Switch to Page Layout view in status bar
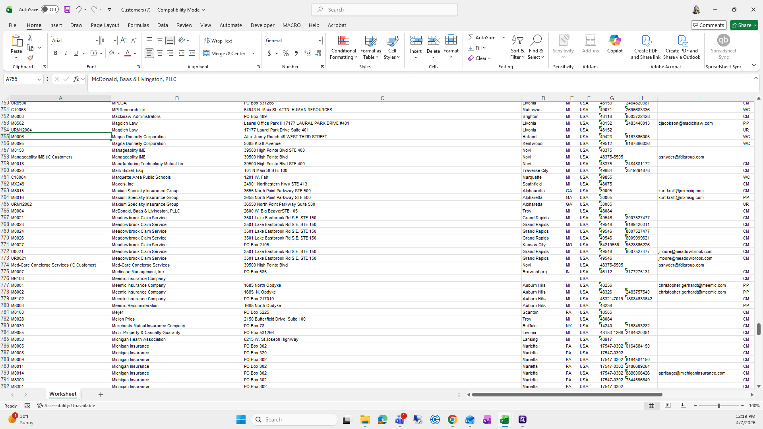763x429 pixels. [x=668, y=406]
